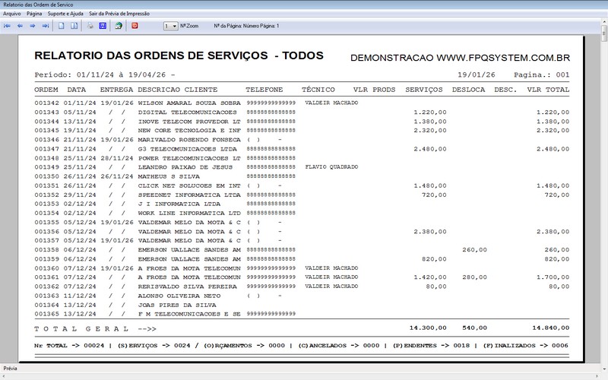Click the report title RELATORIO DAS ORDENS DE SERVIÇOS
Screen dimensions: 608x380
[150, 55]
